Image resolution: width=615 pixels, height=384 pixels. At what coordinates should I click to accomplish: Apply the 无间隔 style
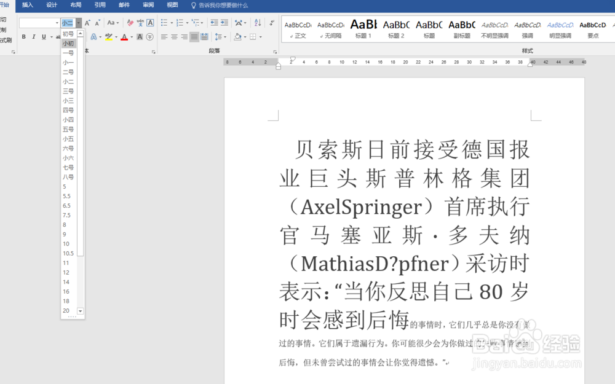(331, 29)
